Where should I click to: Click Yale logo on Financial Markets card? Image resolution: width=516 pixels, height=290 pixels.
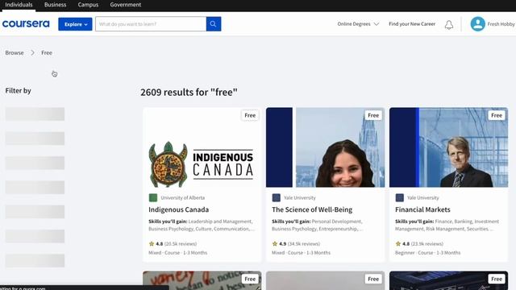(x=400, y=197)
